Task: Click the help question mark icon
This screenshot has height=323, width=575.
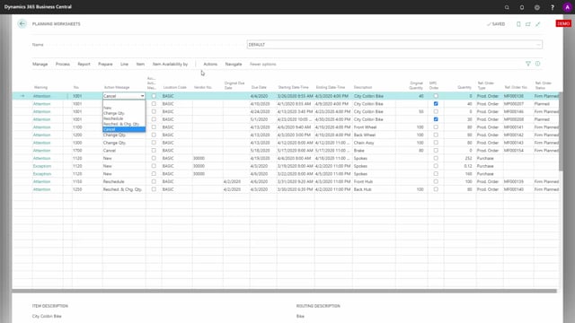Action: [x=553, y=7]
